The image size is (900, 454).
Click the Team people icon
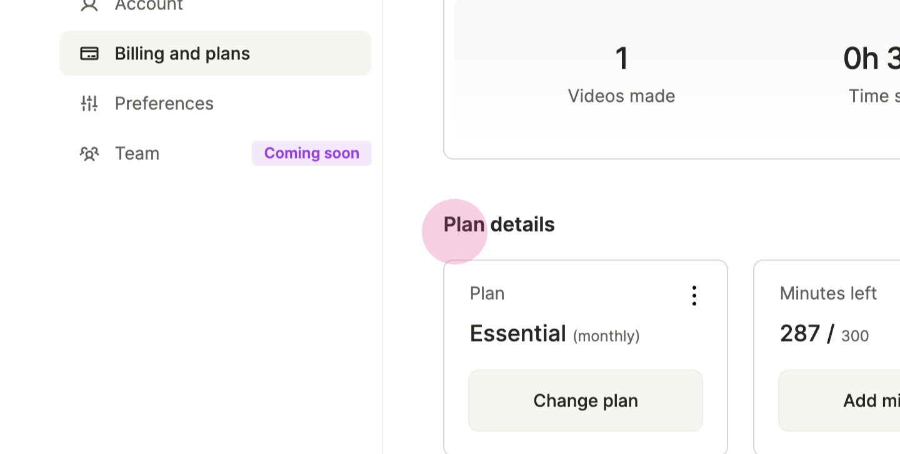(89, 154)
